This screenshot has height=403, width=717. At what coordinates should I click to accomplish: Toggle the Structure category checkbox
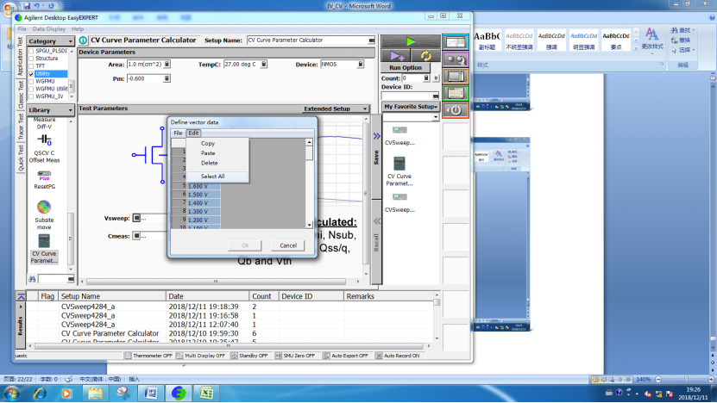[31, 59]
